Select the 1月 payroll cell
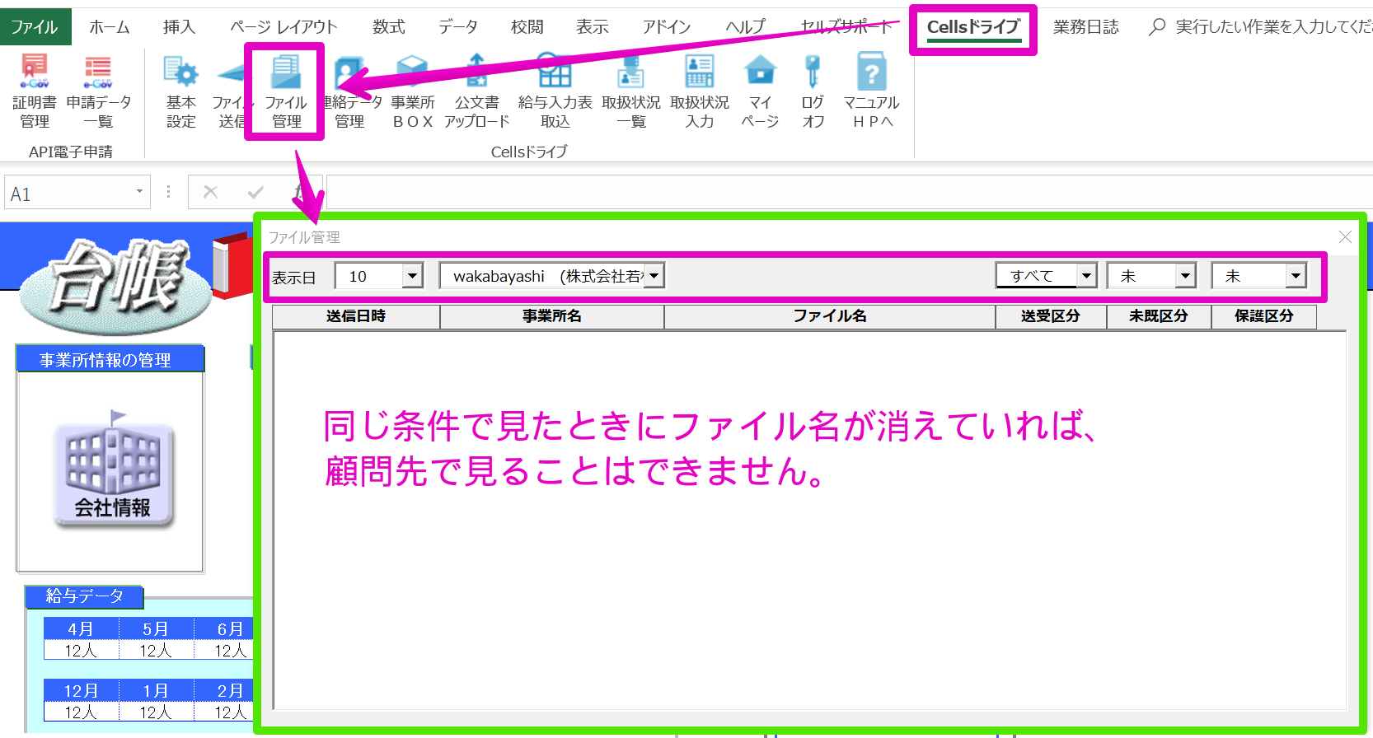Viewport: 1373px width, 738px height. (x=156, y=690)
